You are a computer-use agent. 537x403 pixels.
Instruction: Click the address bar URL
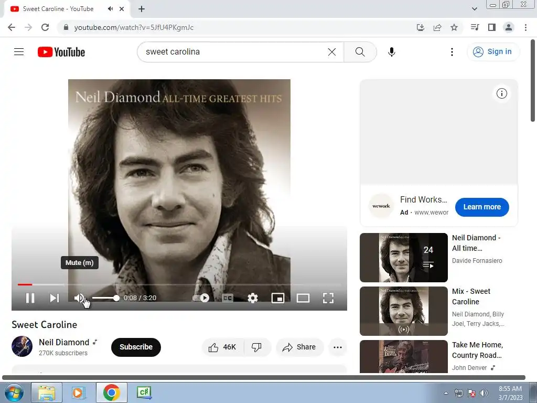tap(134, 27)
